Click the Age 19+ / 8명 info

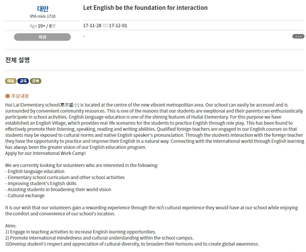click(42, 26)
